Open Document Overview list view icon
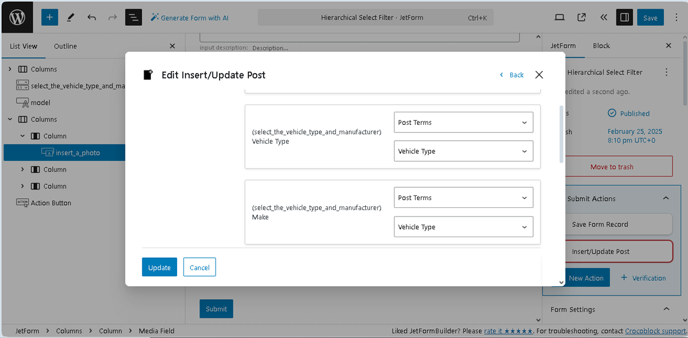The image size is (688, 338). (134, 17)
